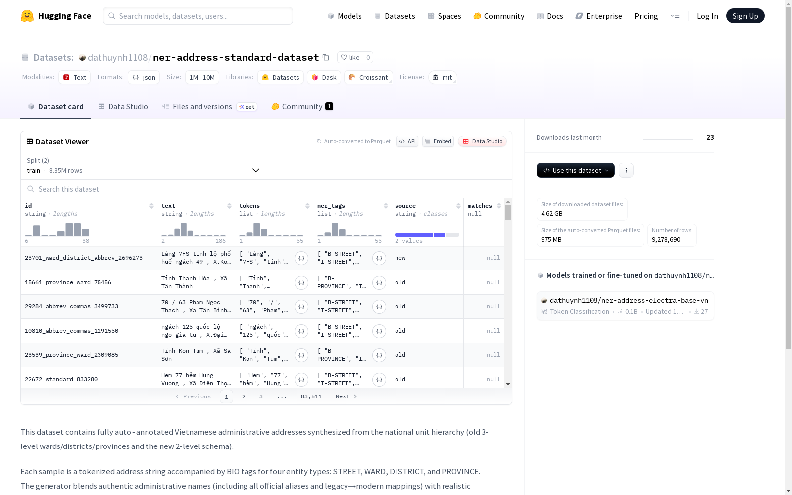Expand ner_tags cell in the 23701_ward_district row

379,258
